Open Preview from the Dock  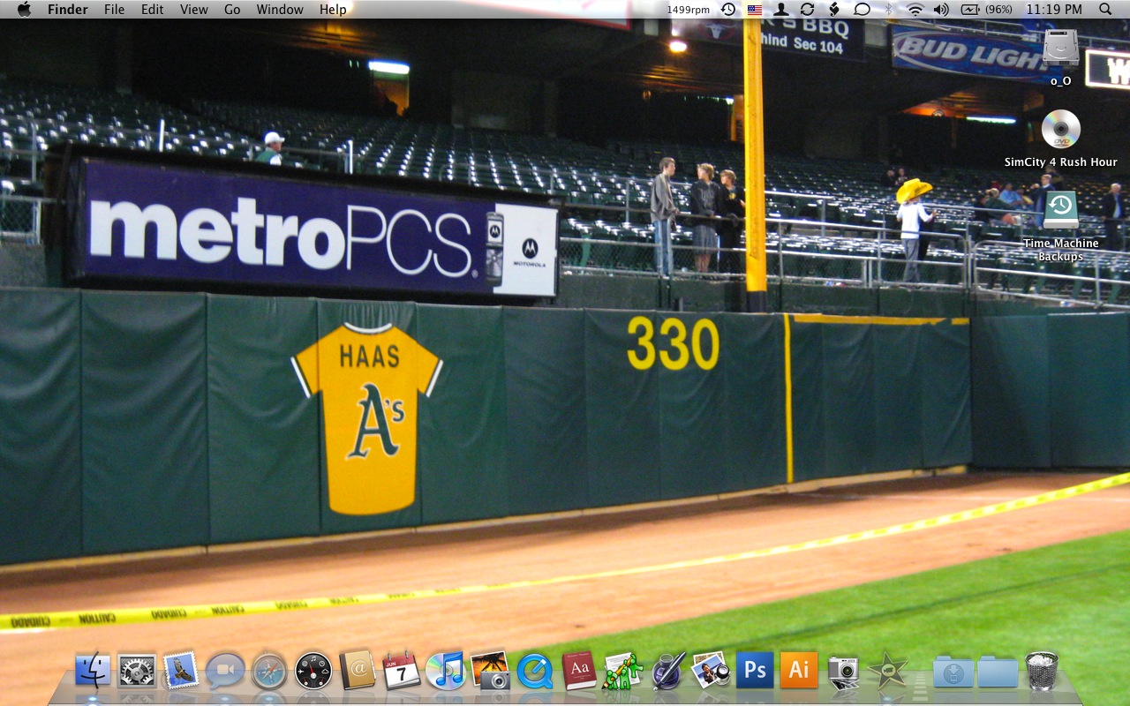pos(711,671)
